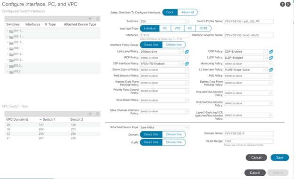
Task: Open Link Level Policy clone icon
Action: 187,52
